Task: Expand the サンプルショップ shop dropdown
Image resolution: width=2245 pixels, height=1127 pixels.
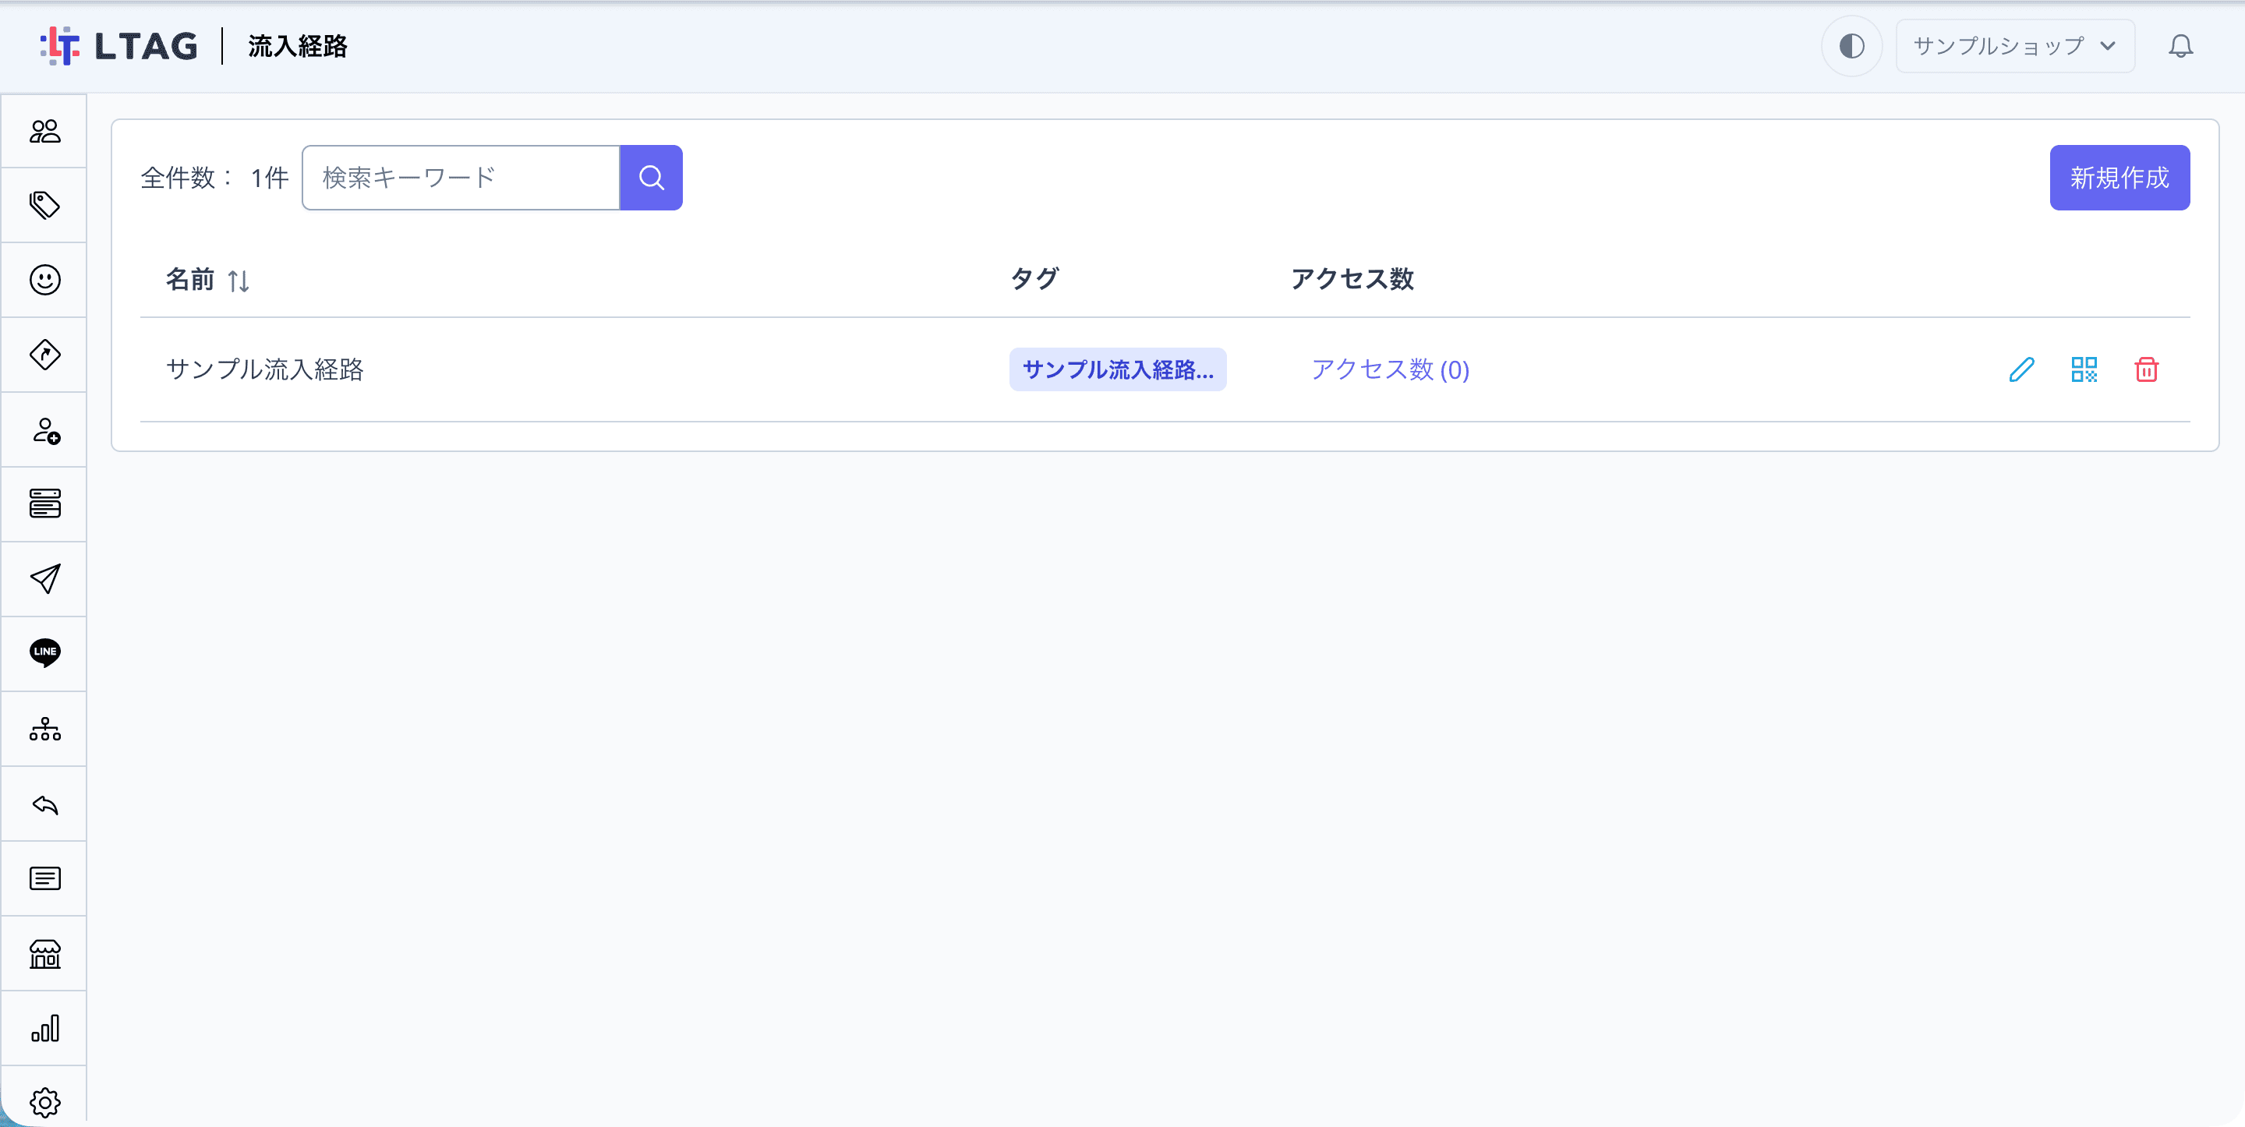Action: (x=2014, y=46)
